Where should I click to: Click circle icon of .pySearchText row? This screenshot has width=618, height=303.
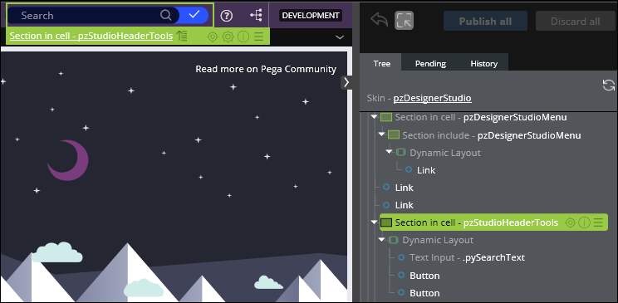coord(401,257)
